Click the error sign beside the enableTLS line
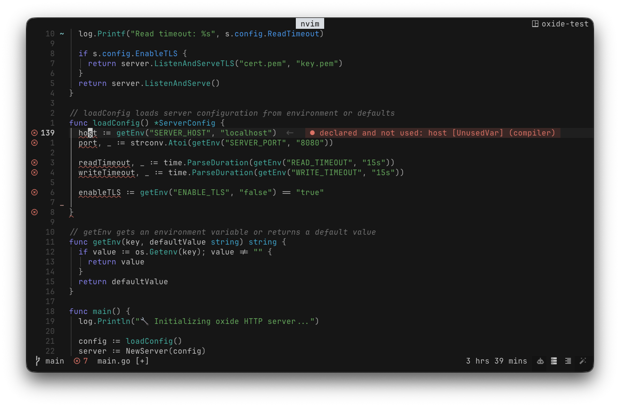The width and height of the screenshot is (620, 407). pyautogui.click(x=34, y=192)
